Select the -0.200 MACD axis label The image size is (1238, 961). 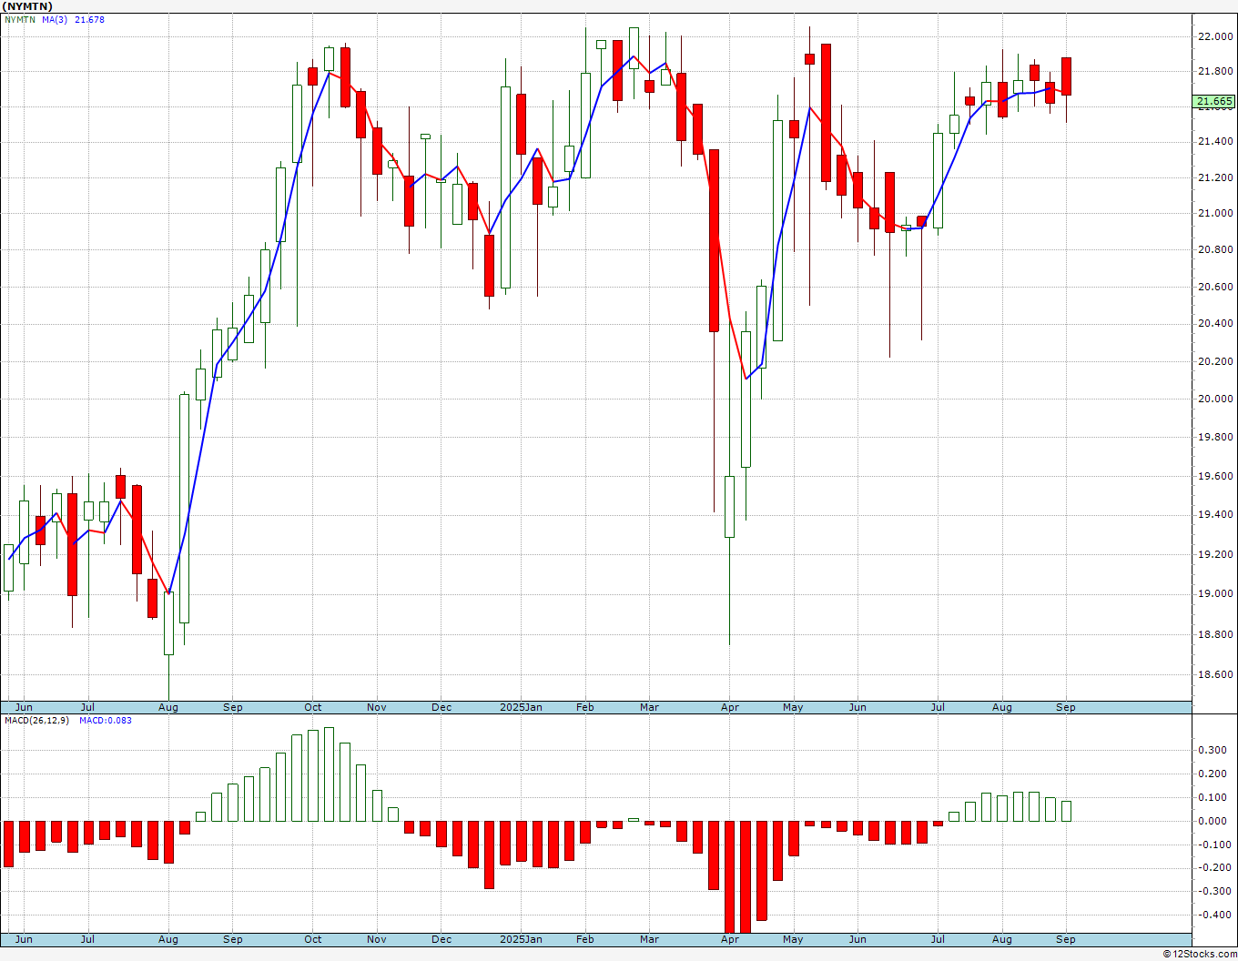(1215, 867)
